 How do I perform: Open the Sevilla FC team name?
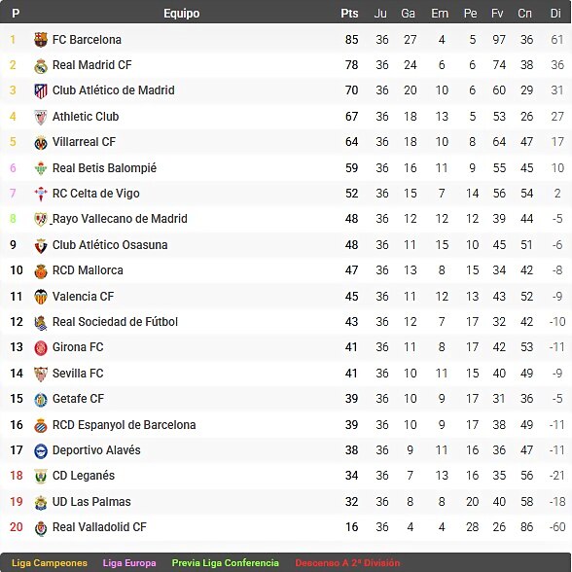(78, 374)
